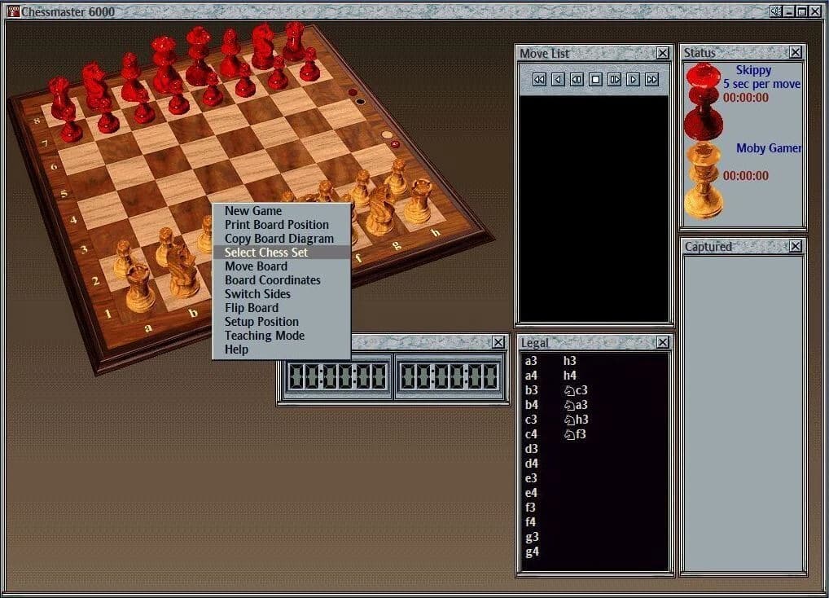
Task: Jump to last move in Move List
Action: [x=650, y=79]
